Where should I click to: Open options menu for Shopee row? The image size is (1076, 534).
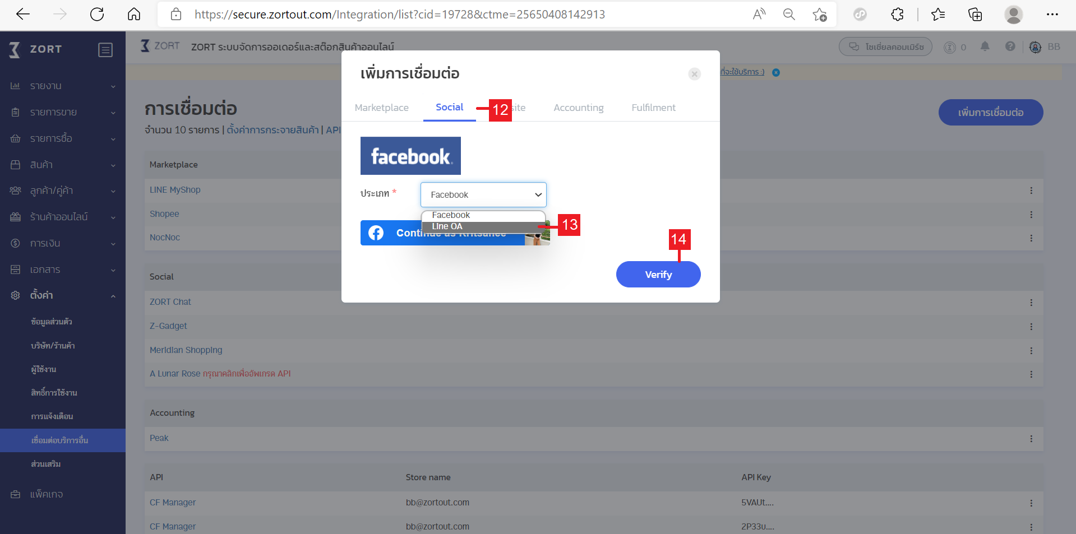point(1031,215)
